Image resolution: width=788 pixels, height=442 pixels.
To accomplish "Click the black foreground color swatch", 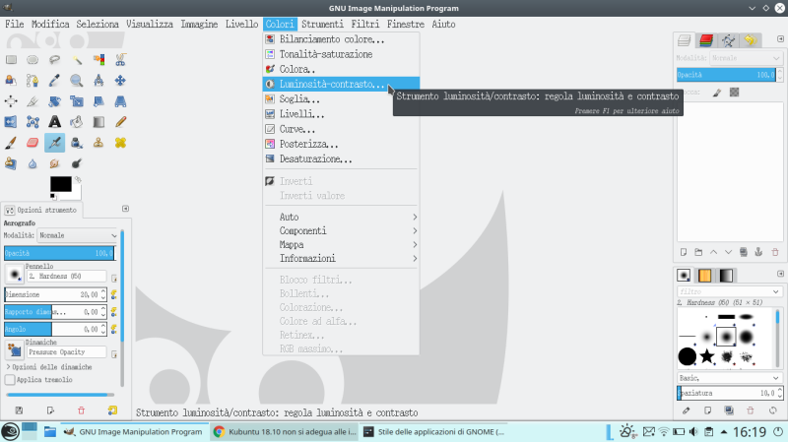I will 60,184.
